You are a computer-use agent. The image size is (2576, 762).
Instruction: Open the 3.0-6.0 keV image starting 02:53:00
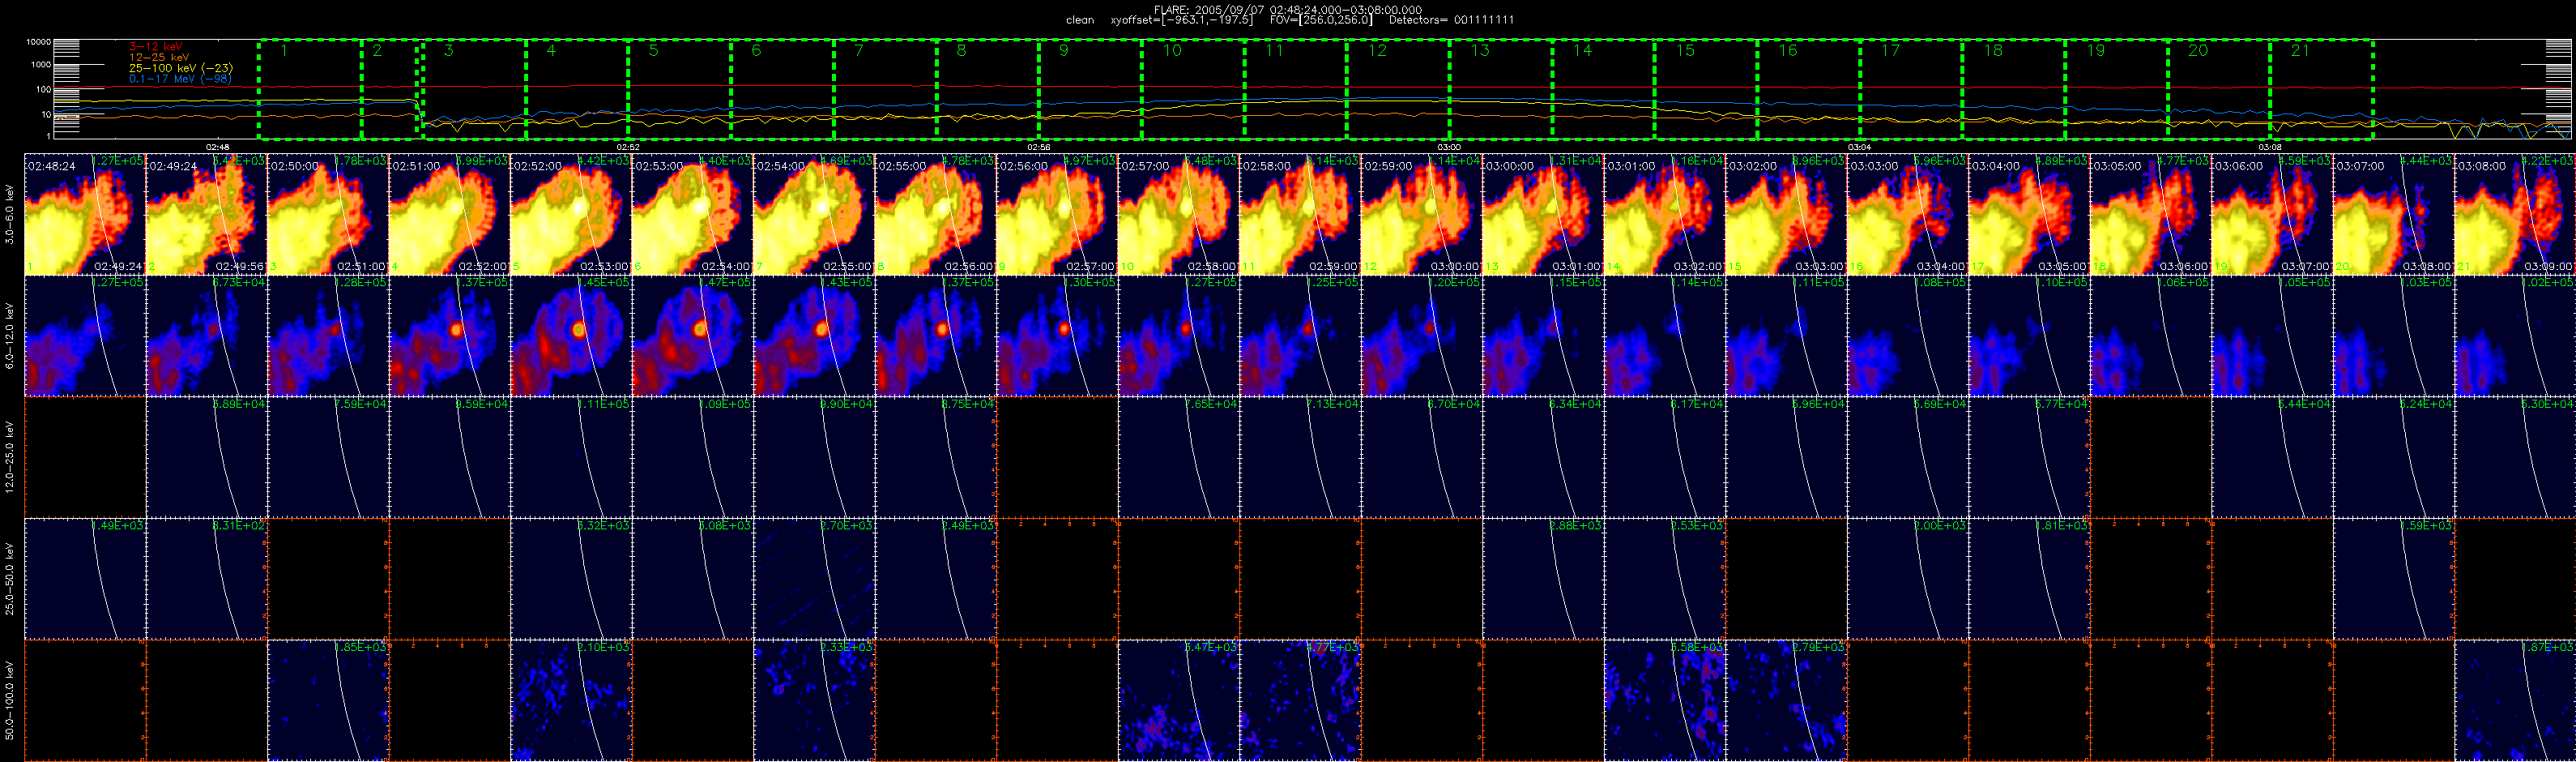pos(692,214)
